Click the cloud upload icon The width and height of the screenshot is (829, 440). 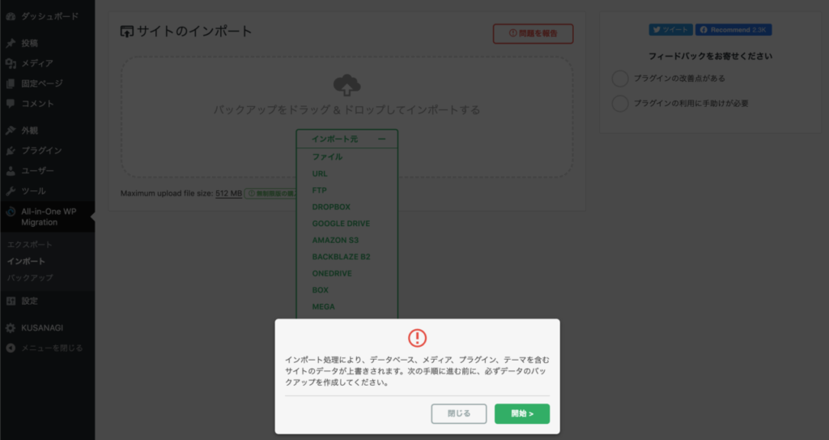click(x=346, y=85)
